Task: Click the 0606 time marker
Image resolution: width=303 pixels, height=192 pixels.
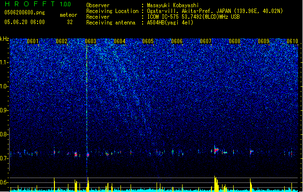Action: pos(177,41)
